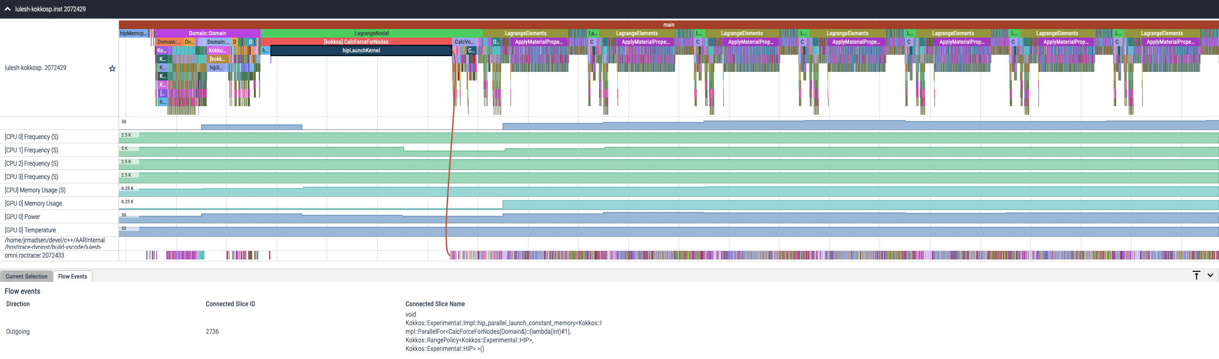
Task: Select the hipLaunchKernel slice
Action: (x=361, y=50)
